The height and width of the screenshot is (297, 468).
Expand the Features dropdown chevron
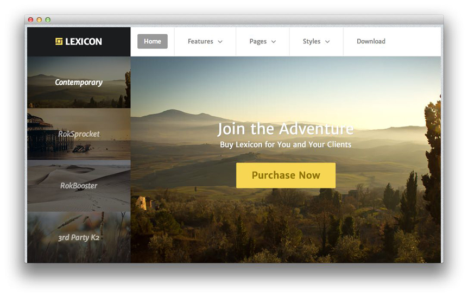pyautogui.click(x=220, y=42)
